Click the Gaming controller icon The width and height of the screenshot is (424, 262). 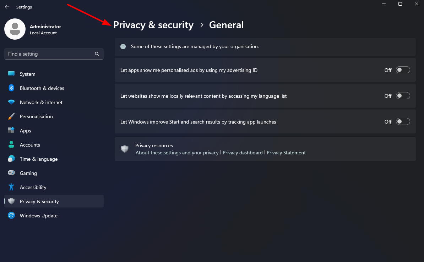(11, 173)
